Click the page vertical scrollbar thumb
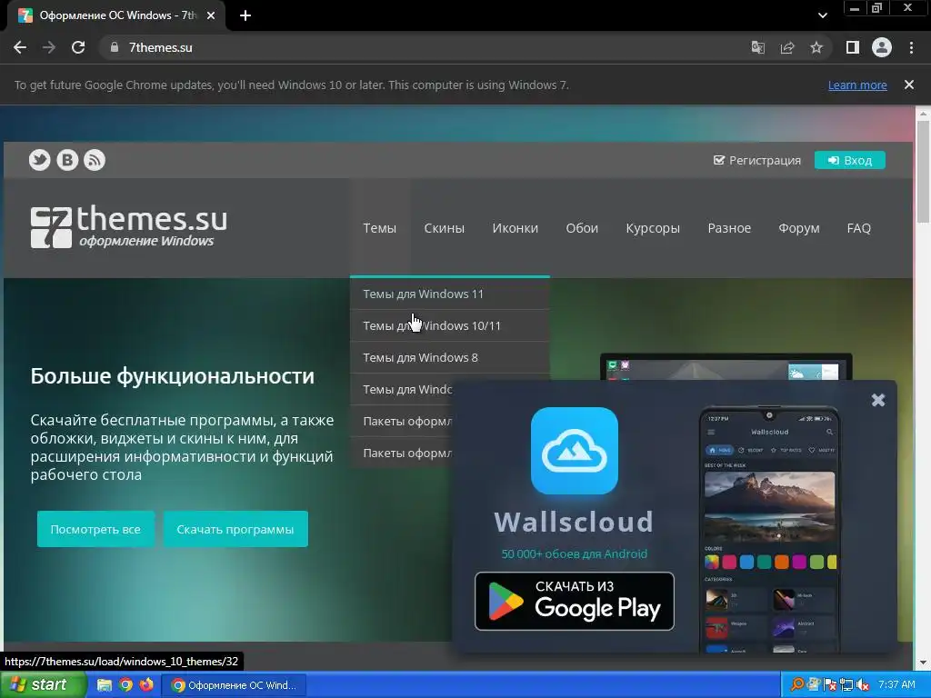Image resolution: width=931 pixels, height=698 pixels. [924, 172]
